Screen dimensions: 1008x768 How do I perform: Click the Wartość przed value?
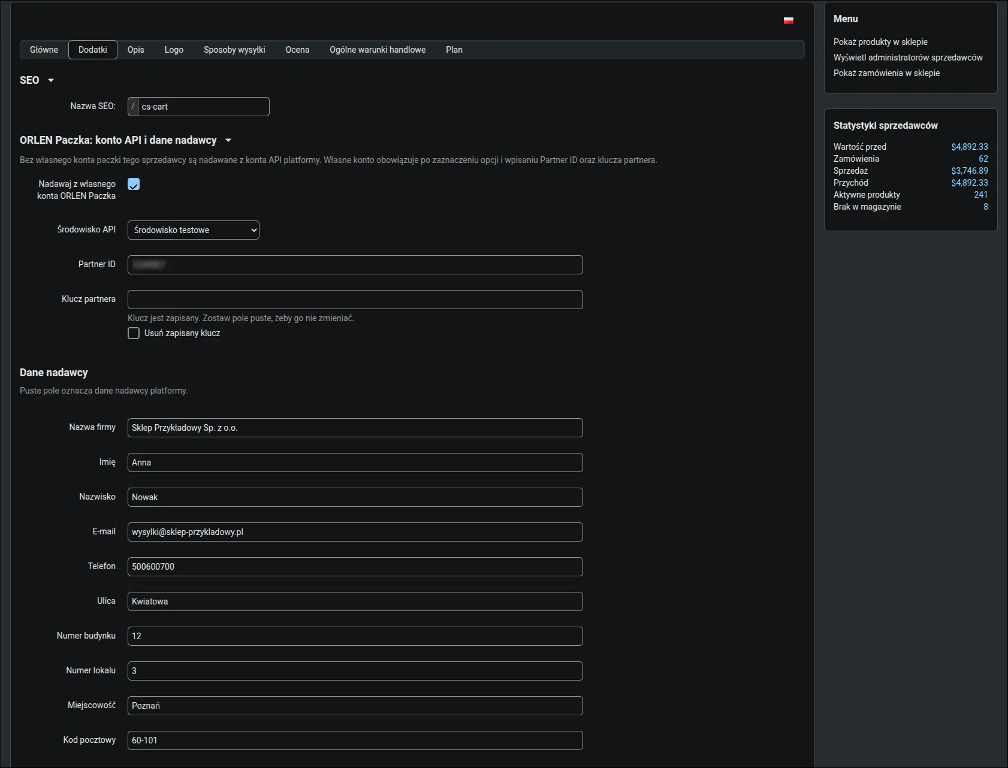[x=970, y=147]
